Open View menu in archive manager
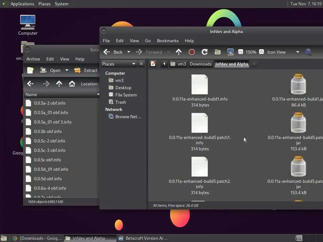Screen dimensions: 323x242 (x=65, y=59)
